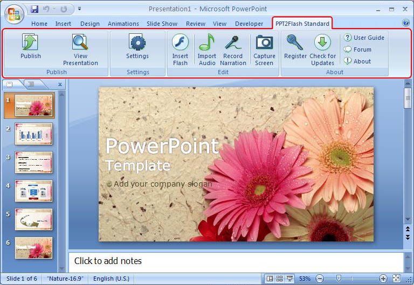Open the Forum link
Viewport: 414px width, 285px height.
tap(357, 49)
